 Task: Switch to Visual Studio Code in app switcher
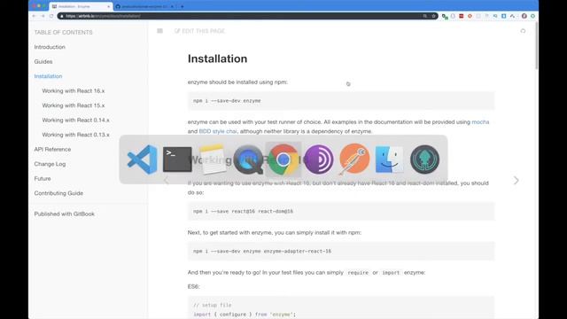point(143,159)
